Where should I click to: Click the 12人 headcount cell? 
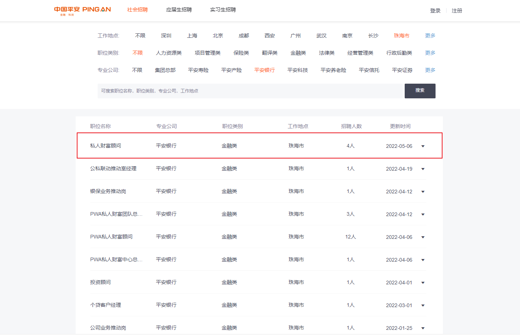pos(351,237)
